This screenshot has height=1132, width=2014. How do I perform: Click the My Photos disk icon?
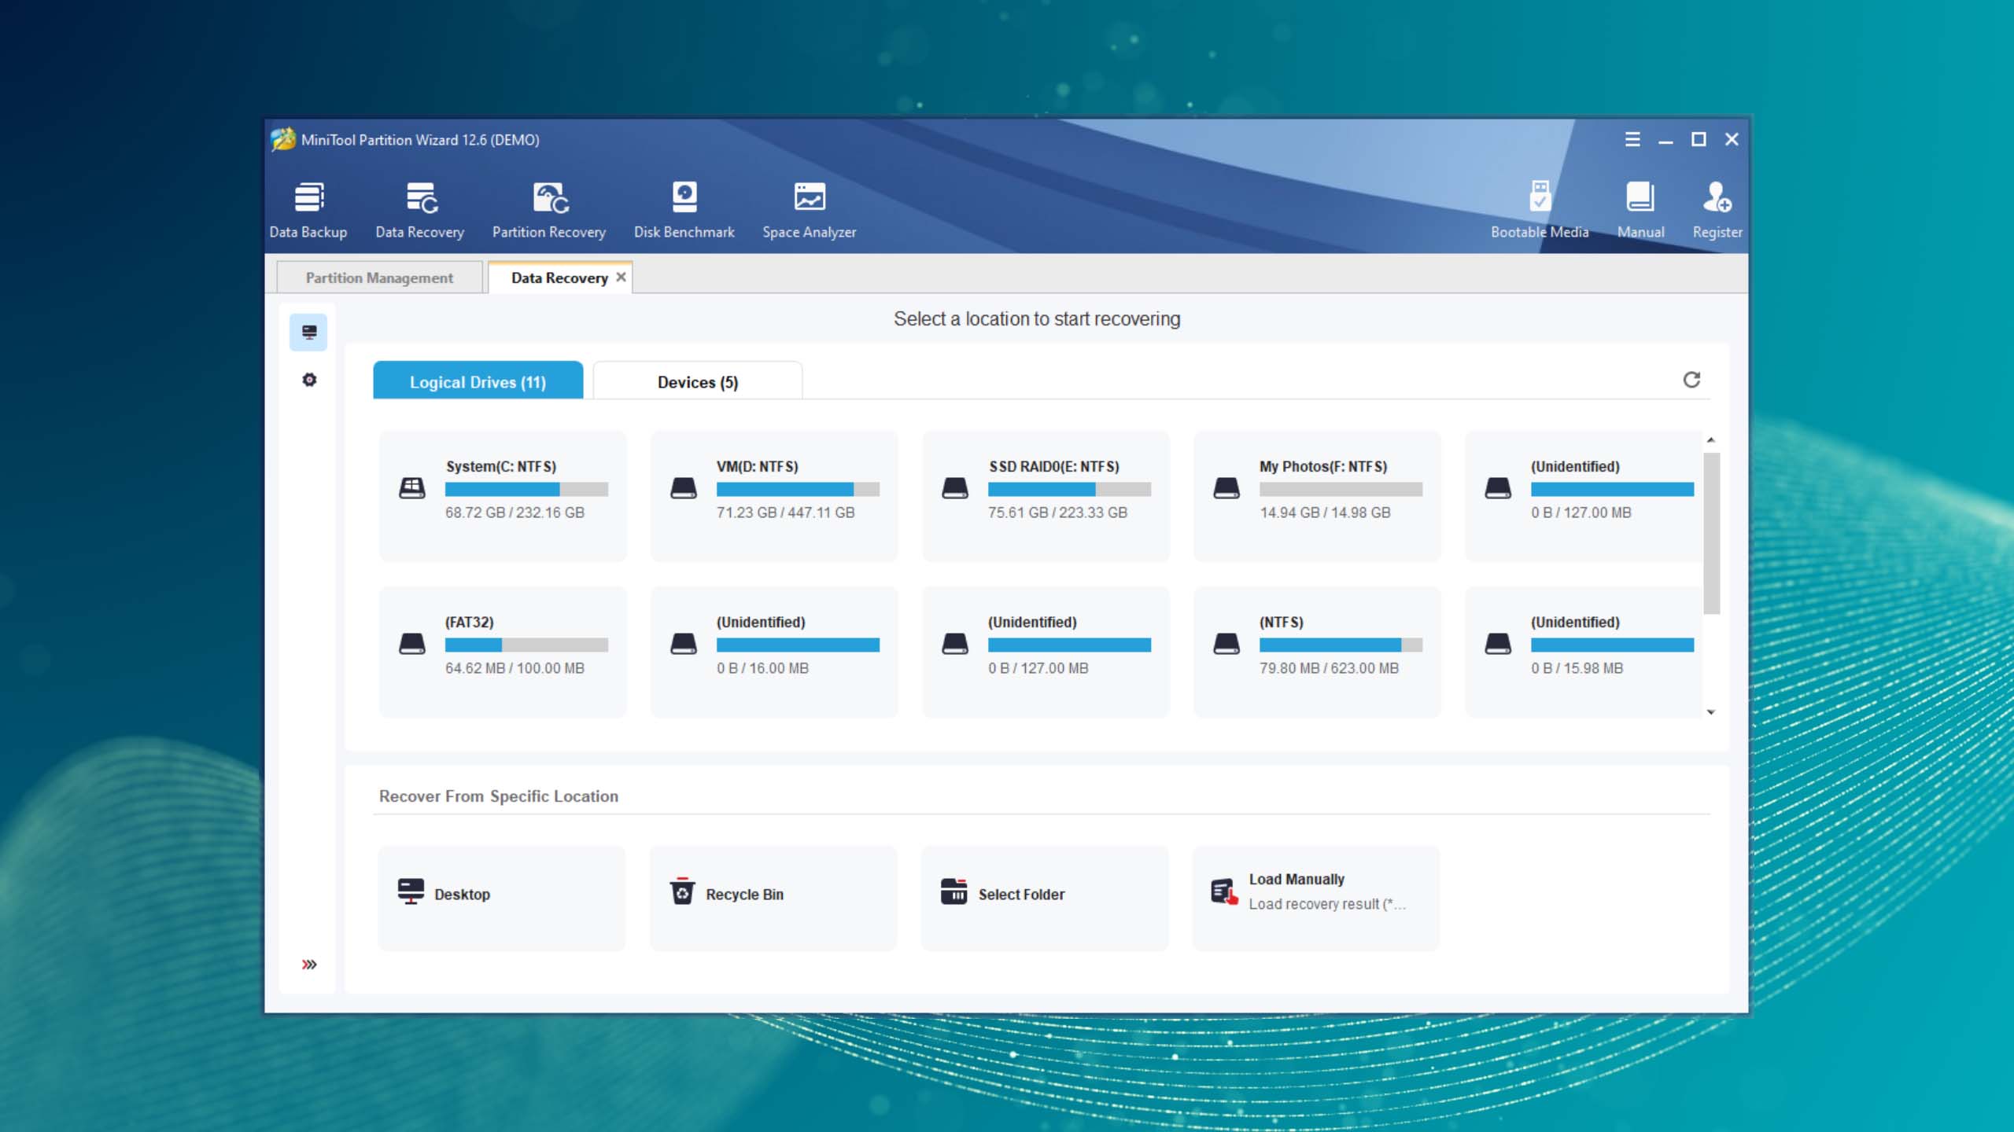[x=1226, y=488]
